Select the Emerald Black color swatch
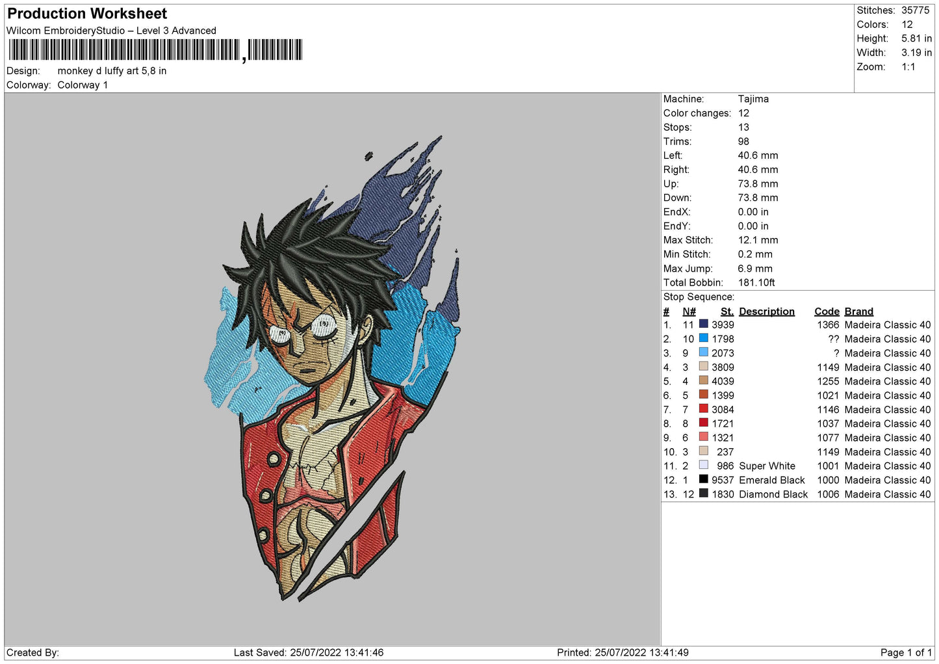939x664 pixels. (x=703, y=479)
